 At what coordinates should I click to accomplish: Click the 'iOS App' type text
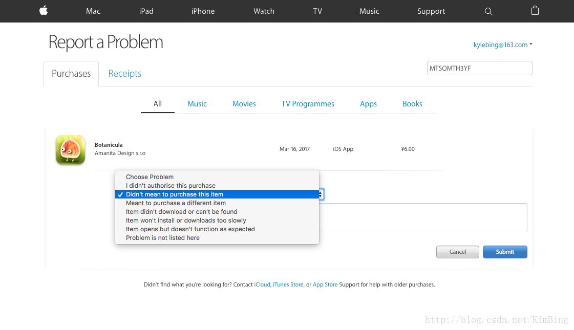tap(343, 149)
